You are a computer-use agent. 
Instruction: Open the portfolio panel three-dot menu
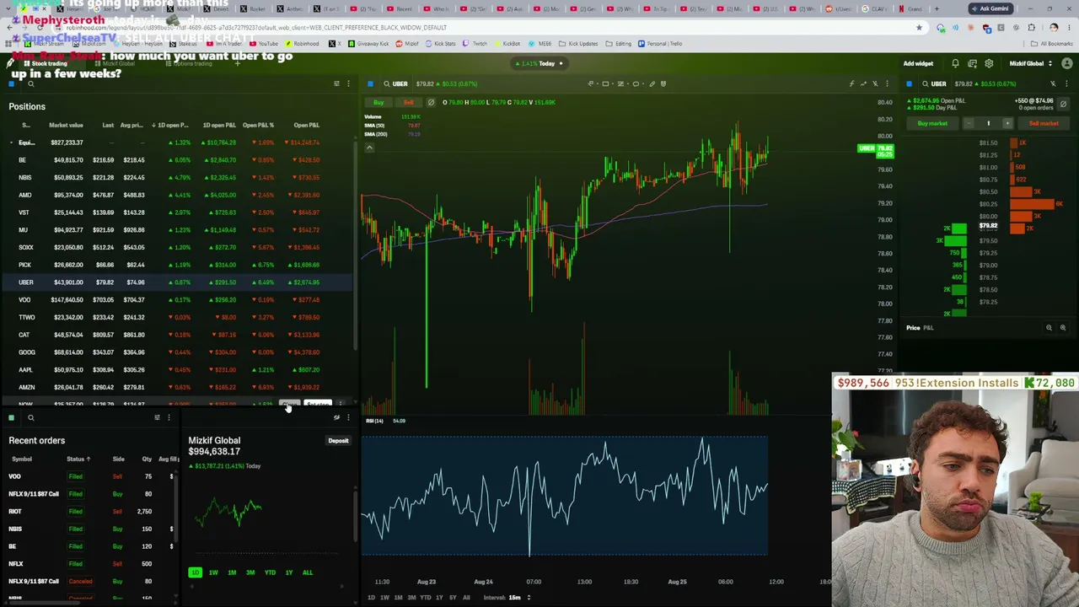[x=348, y=417]
